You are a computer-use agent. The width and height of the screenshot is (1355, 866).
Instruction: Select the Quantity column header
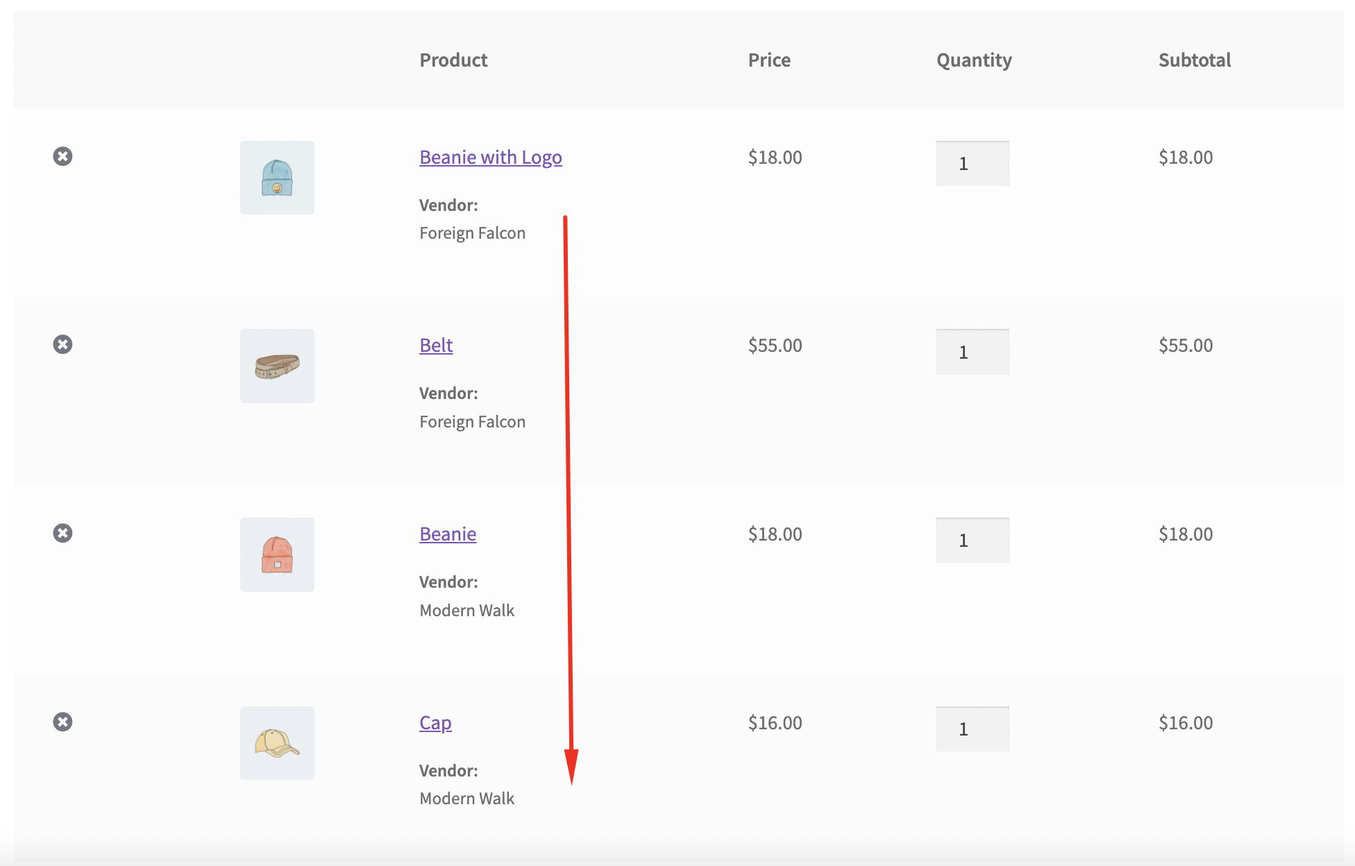(x=974, y=61)
